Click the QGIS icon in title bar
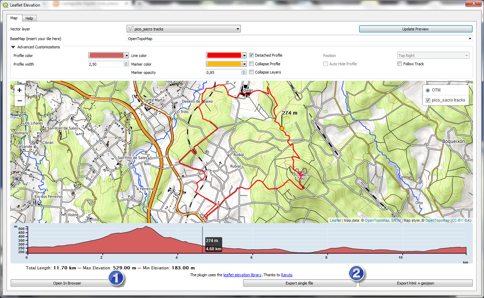 tap(6, 5)
